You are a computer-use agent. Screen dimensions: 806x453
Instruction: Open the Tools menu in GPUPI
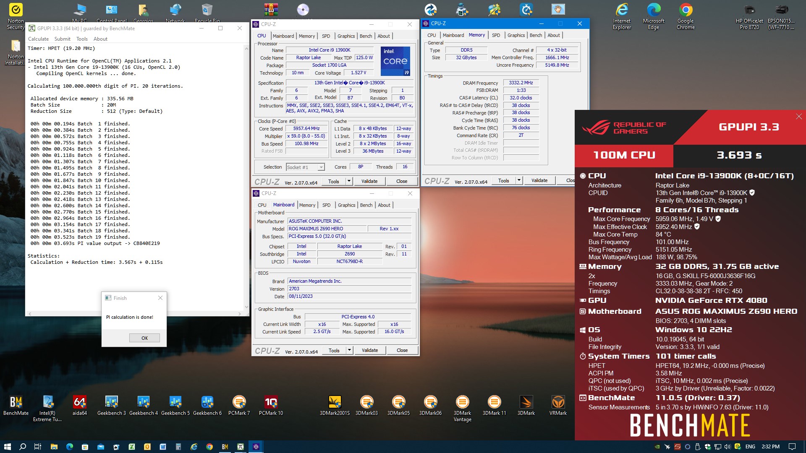(82, 39)
